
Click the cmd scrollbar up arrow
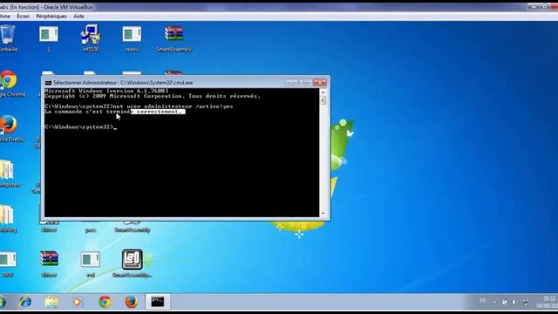(323, 92)
